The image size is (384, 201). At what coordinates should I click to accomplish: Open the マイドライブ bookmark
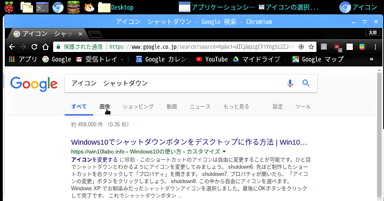click(x=259, y=59)
